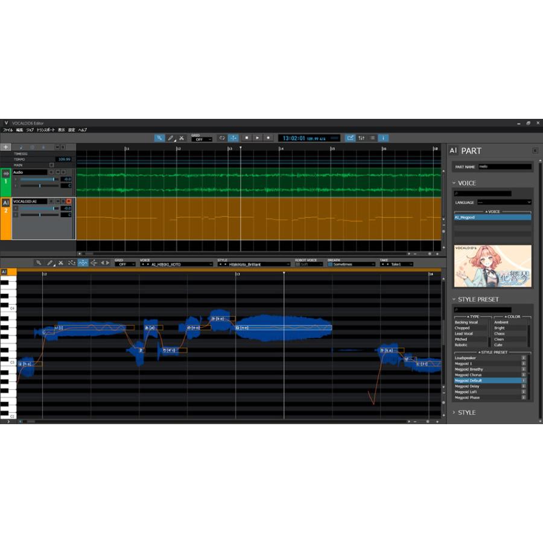The height and width of the screenshot is (543, 543).
Task: Arm recording on the VOCALOID:AI track
Action: 69,202
